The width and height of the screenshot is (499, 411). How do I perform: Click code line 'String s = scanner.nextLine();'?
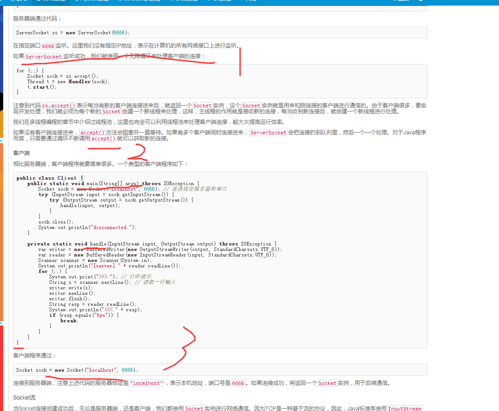tap(90, 282)
